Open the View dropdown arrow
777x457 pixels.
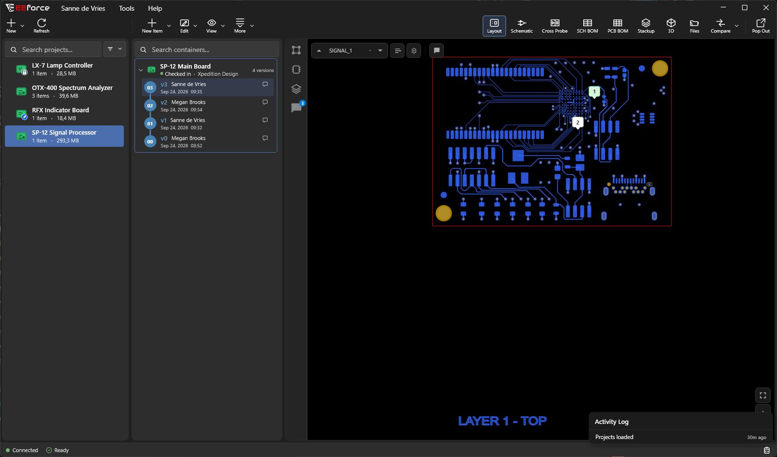[223, 26]
